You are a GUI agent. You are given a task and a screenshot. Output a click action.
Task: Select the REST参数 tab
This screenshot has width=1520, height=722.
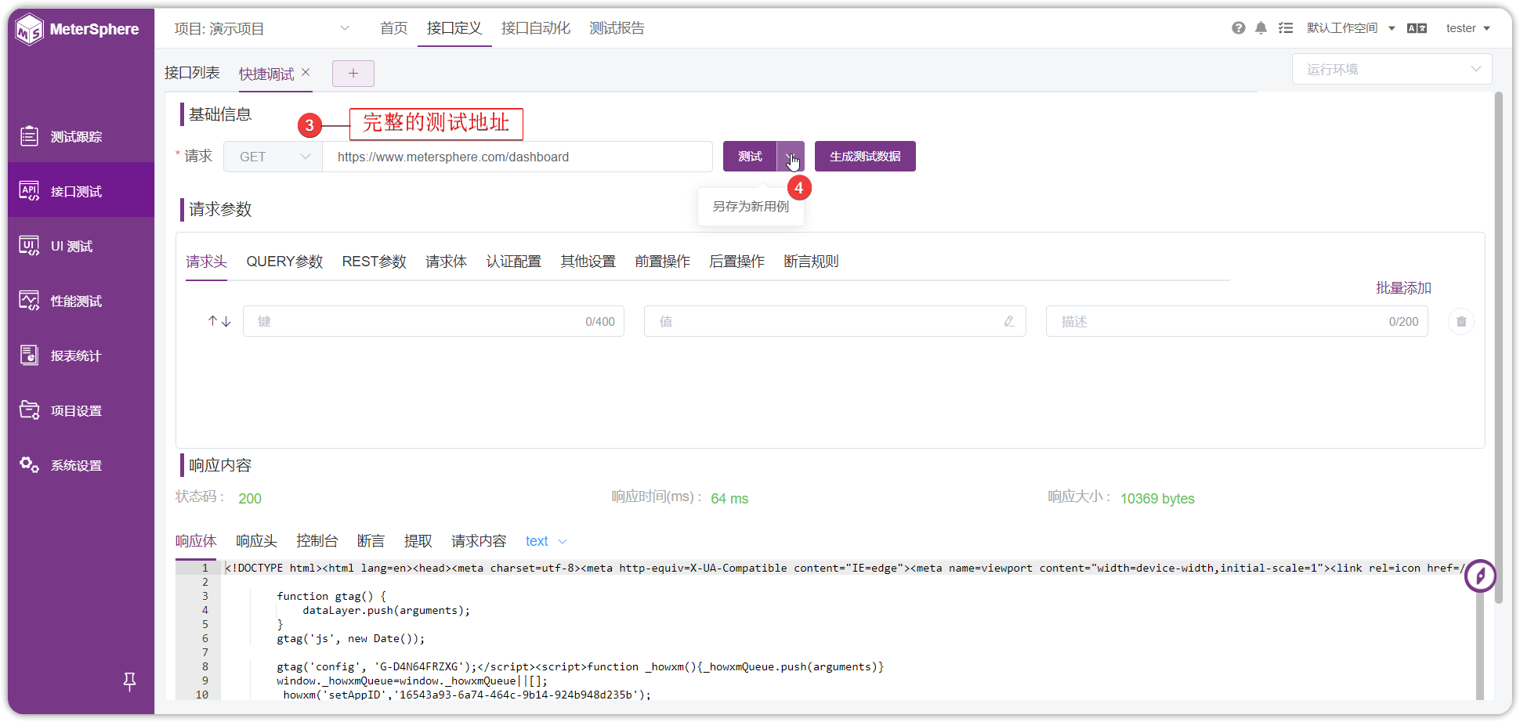(375, 262)
